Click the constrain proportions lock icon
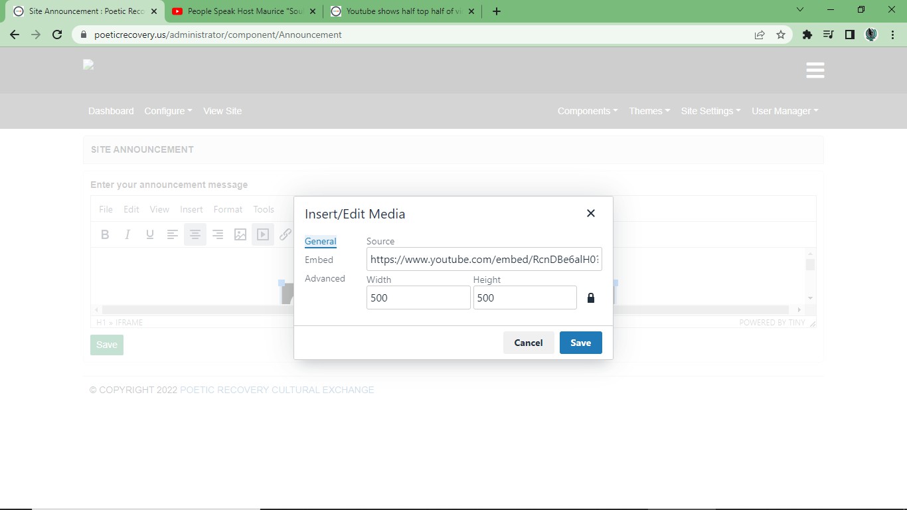The image size is (907, 510). [x=591, y=298]
